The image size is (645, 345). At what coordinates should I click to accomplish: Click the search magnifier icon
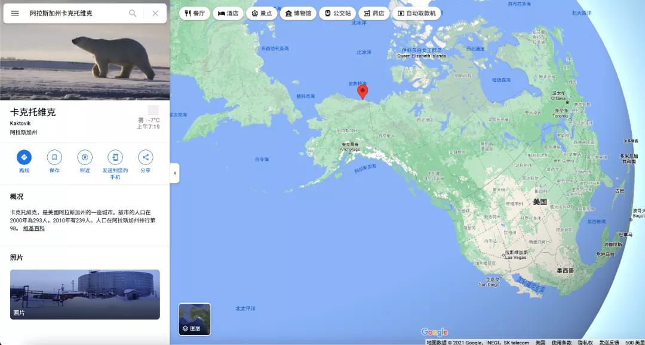click(x=133, y=13)
